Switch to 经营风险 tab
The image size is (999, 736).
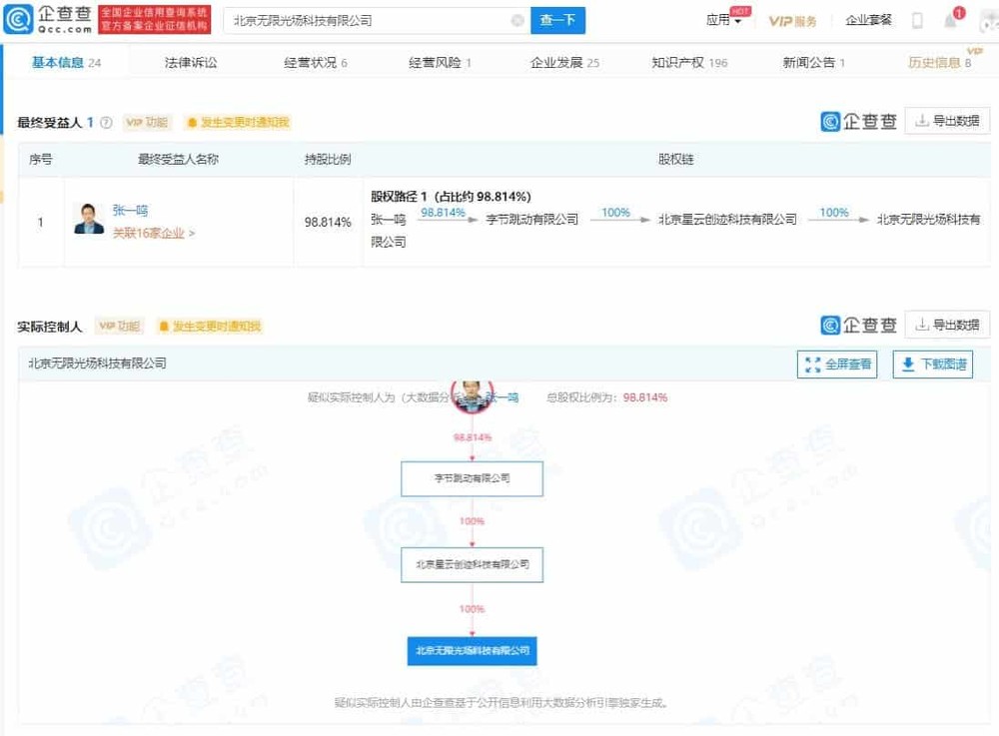(x=440, y=62)
